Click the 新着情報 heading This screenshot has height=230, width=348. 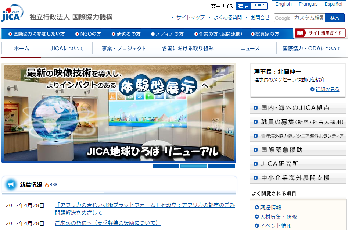31,185
